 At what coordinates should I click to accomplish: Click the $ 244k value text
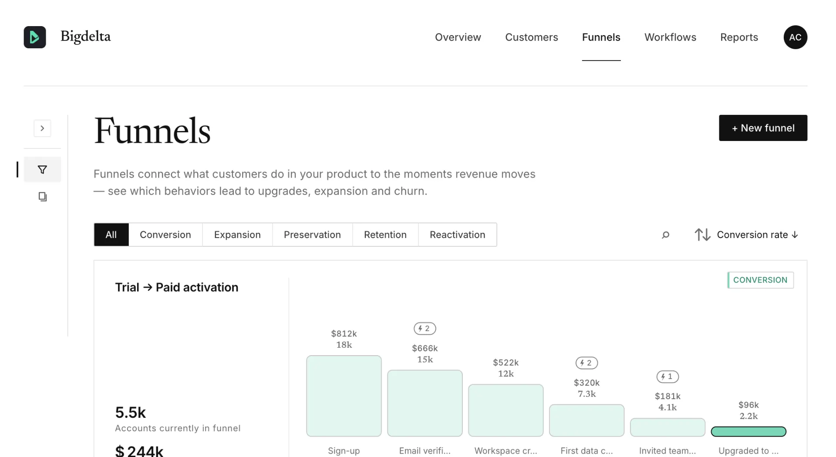(x=139, y=451)
